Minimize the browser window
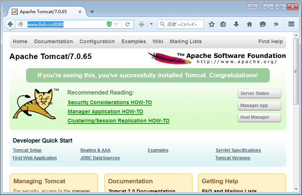The image size is (302, 195). coord(268,7)
